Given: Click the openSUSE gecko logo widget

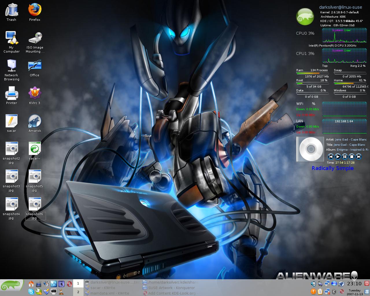Looking at the screenshot, I should point(305,16).
